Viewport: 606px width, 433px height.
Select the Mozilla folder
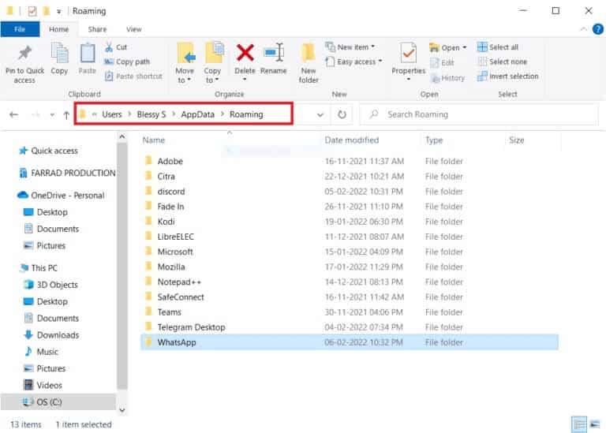coord(350,267)
